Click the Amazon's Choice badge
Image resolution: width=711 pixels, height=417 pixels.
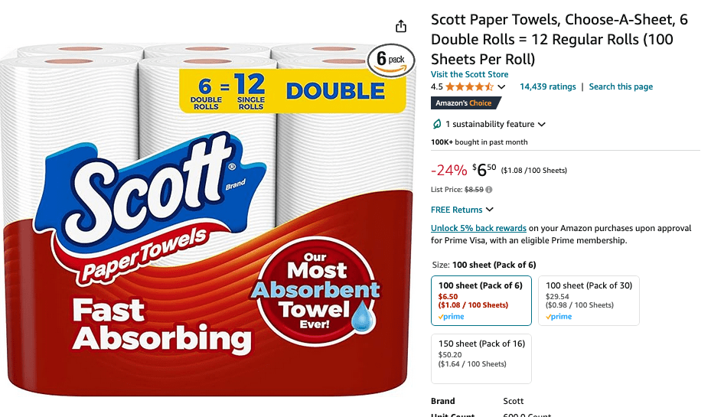(x=465, y=103)
